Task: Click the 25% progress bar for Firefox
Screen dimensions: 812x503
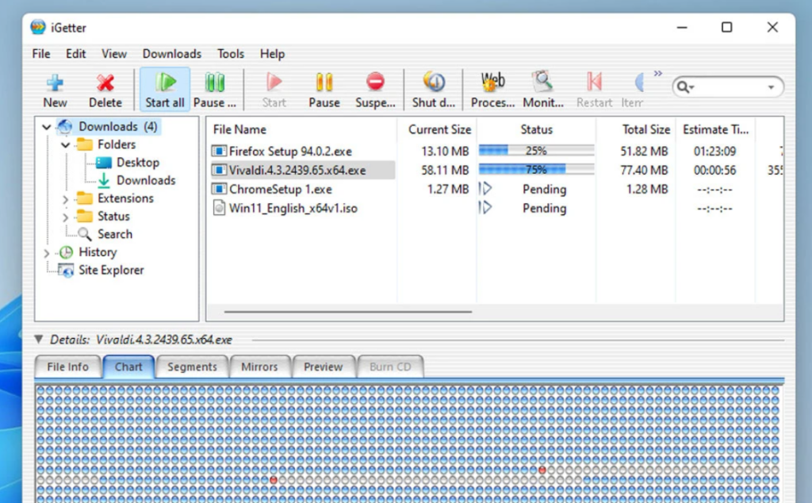Action: (536, 151)
